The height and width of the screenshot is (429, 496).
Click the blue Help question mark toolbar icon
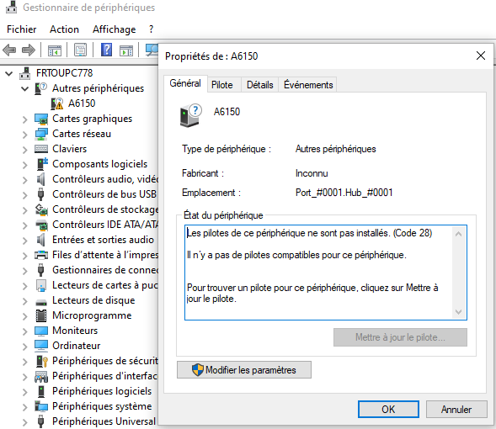pyautogui.click(x=106, y=50)
